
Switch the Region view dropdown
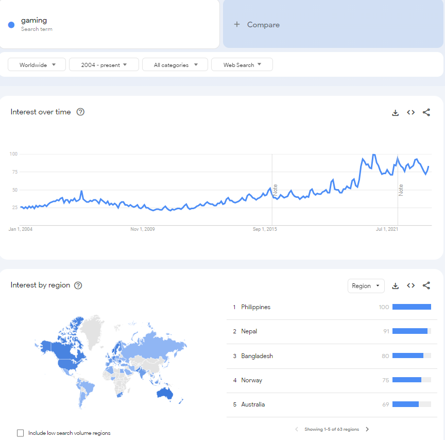point(366,286)
